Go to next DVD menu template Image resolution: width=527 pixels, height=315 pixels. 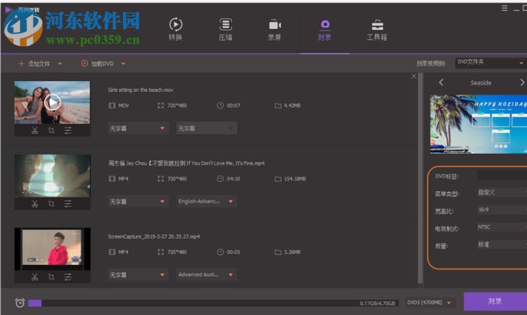point(522,82)
